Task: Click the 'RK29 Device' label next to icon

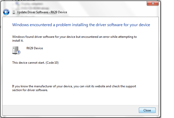Action: pos(35,48)
